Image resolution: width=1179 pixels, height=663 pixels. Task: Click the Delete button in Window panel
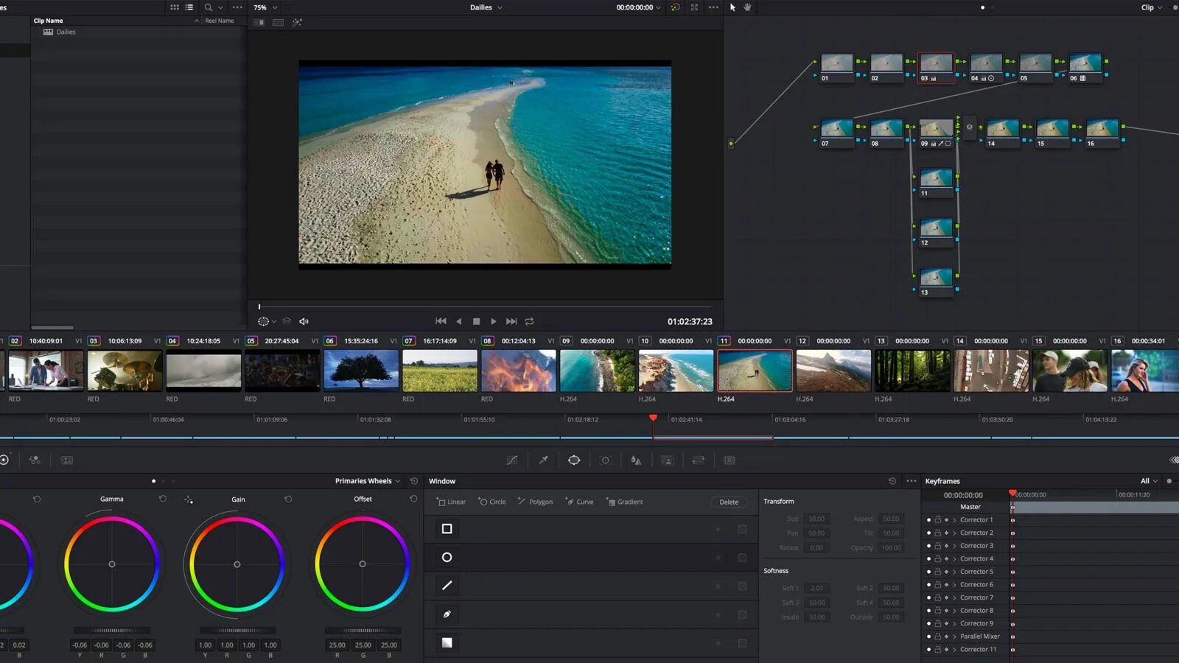[729, 502]
